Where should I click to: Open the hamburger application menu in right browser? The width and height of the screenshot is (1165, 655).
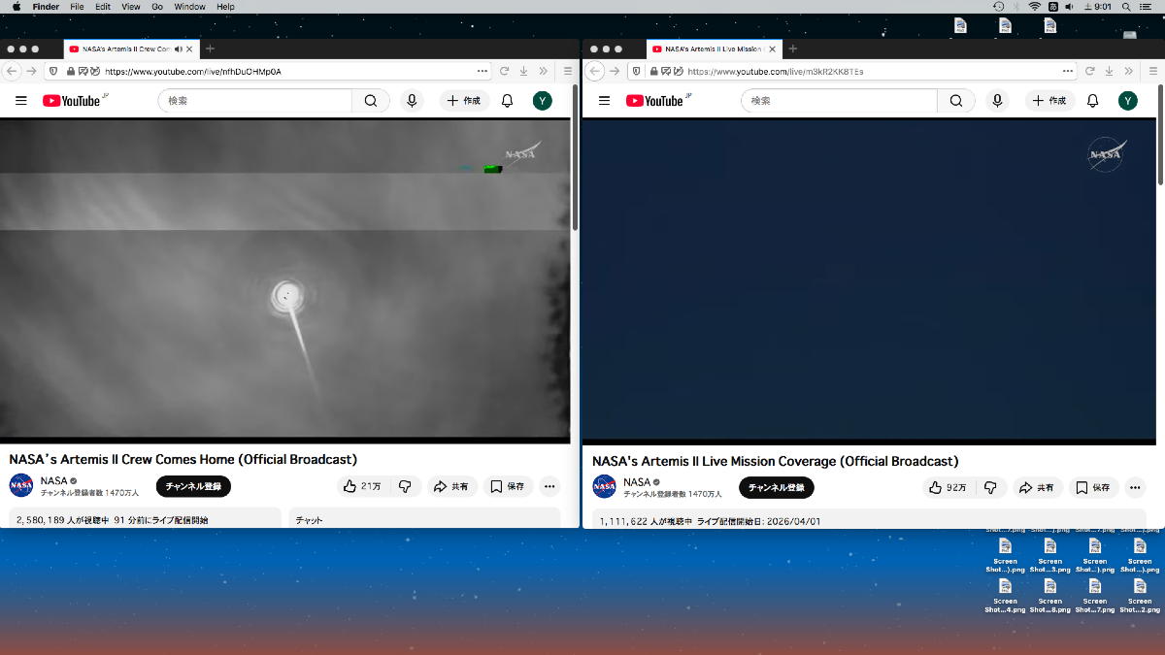(1152, 71)
